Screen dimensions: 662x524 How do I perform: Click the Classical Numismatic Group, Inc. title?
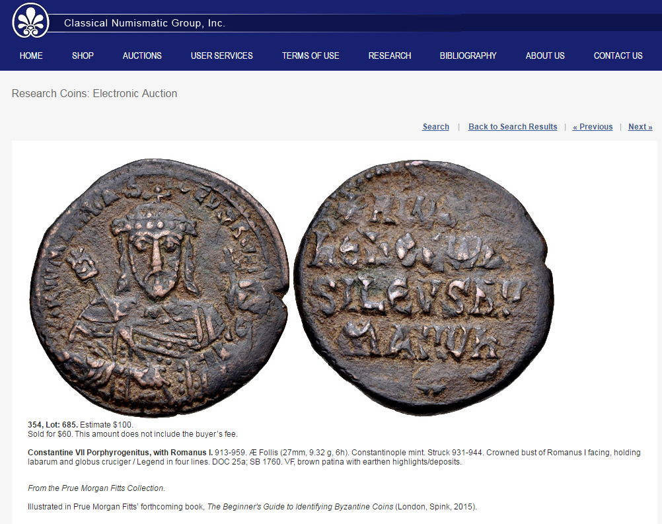(145, 23)
